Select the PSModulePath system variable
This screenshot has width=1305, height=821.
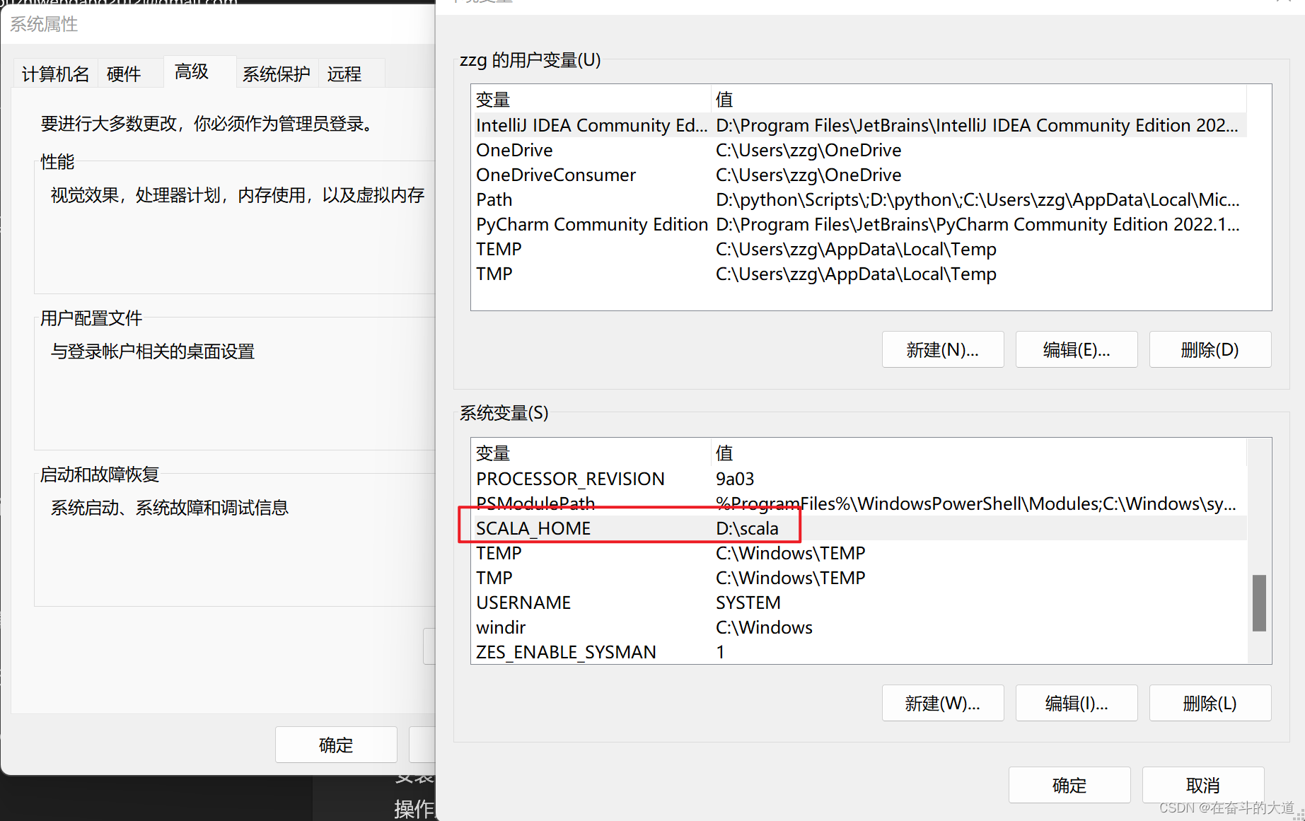click(637, 503)
